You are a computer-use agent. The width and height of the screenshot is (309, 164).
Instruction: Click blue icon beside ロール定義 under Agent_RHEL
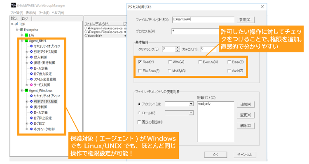pyautogui.click(x=31, y=68)
